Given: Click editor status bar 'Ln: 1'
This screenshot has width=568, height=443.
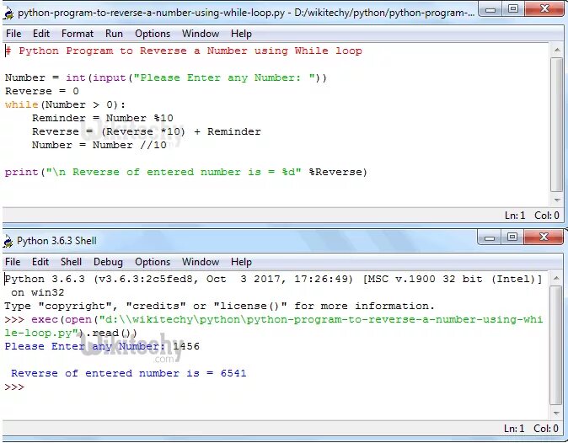Looking at the screenshot, I should click(515, 216).
